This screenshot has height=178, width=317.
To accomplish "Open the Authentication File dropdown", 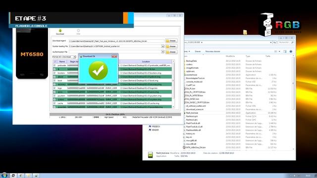I will click(x=163, y=52).
